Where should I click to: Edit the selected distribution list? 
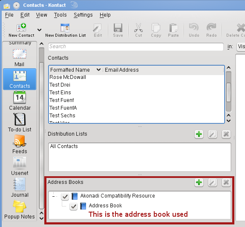(213, 134)
